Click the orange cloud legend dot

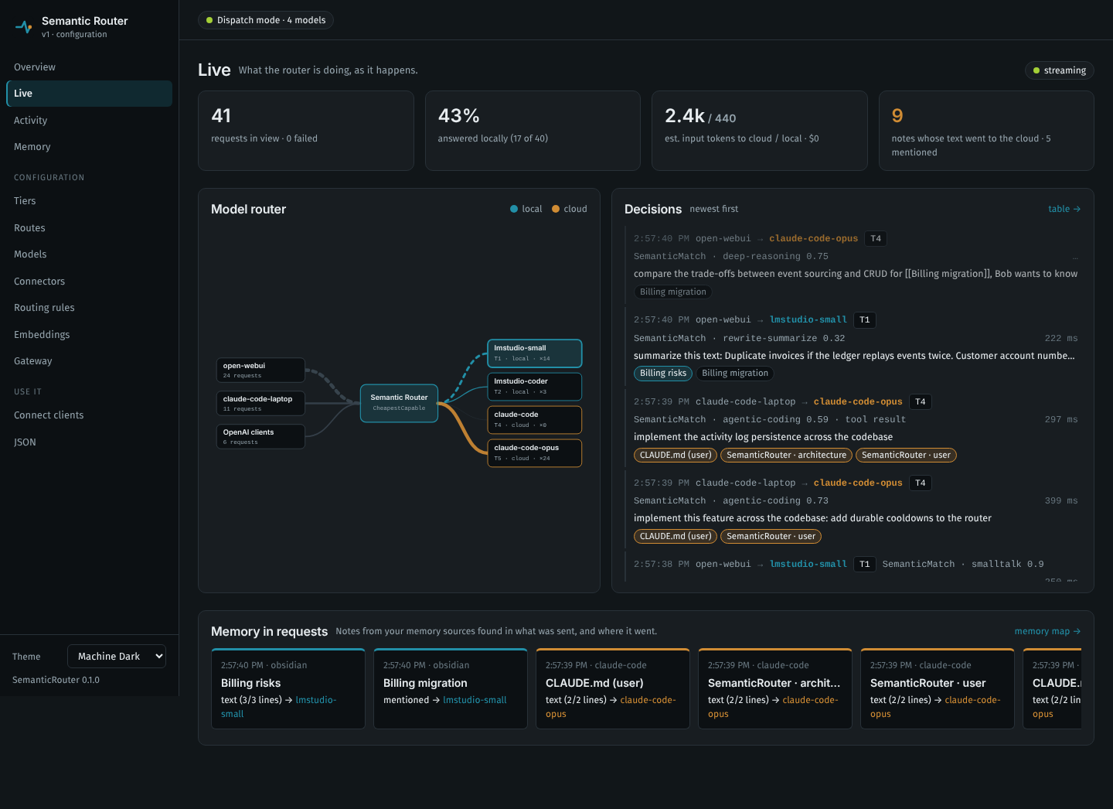(x=556, y=209)
